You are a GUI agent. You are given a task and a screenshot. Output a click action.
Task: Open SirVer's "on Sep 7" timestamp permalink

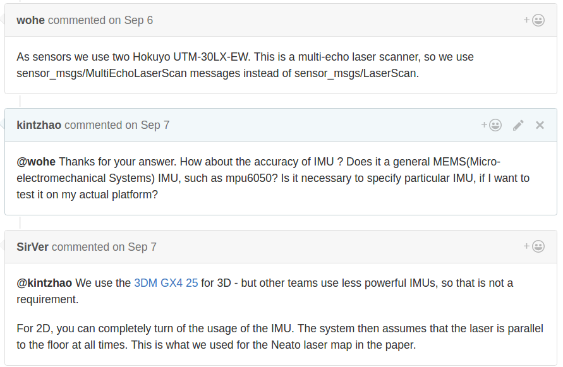click(135, 247)
